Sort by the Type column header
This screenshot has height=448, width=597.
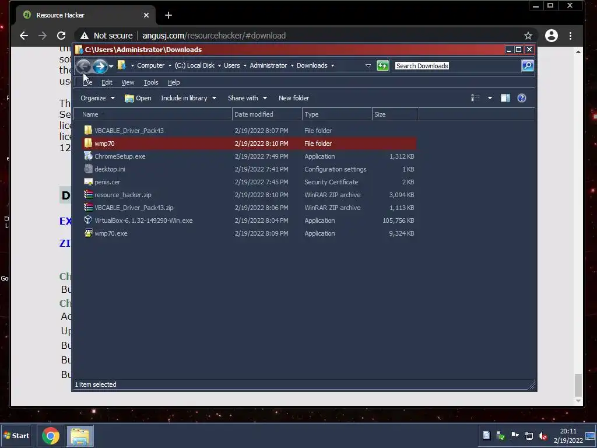tap(337, 114)
